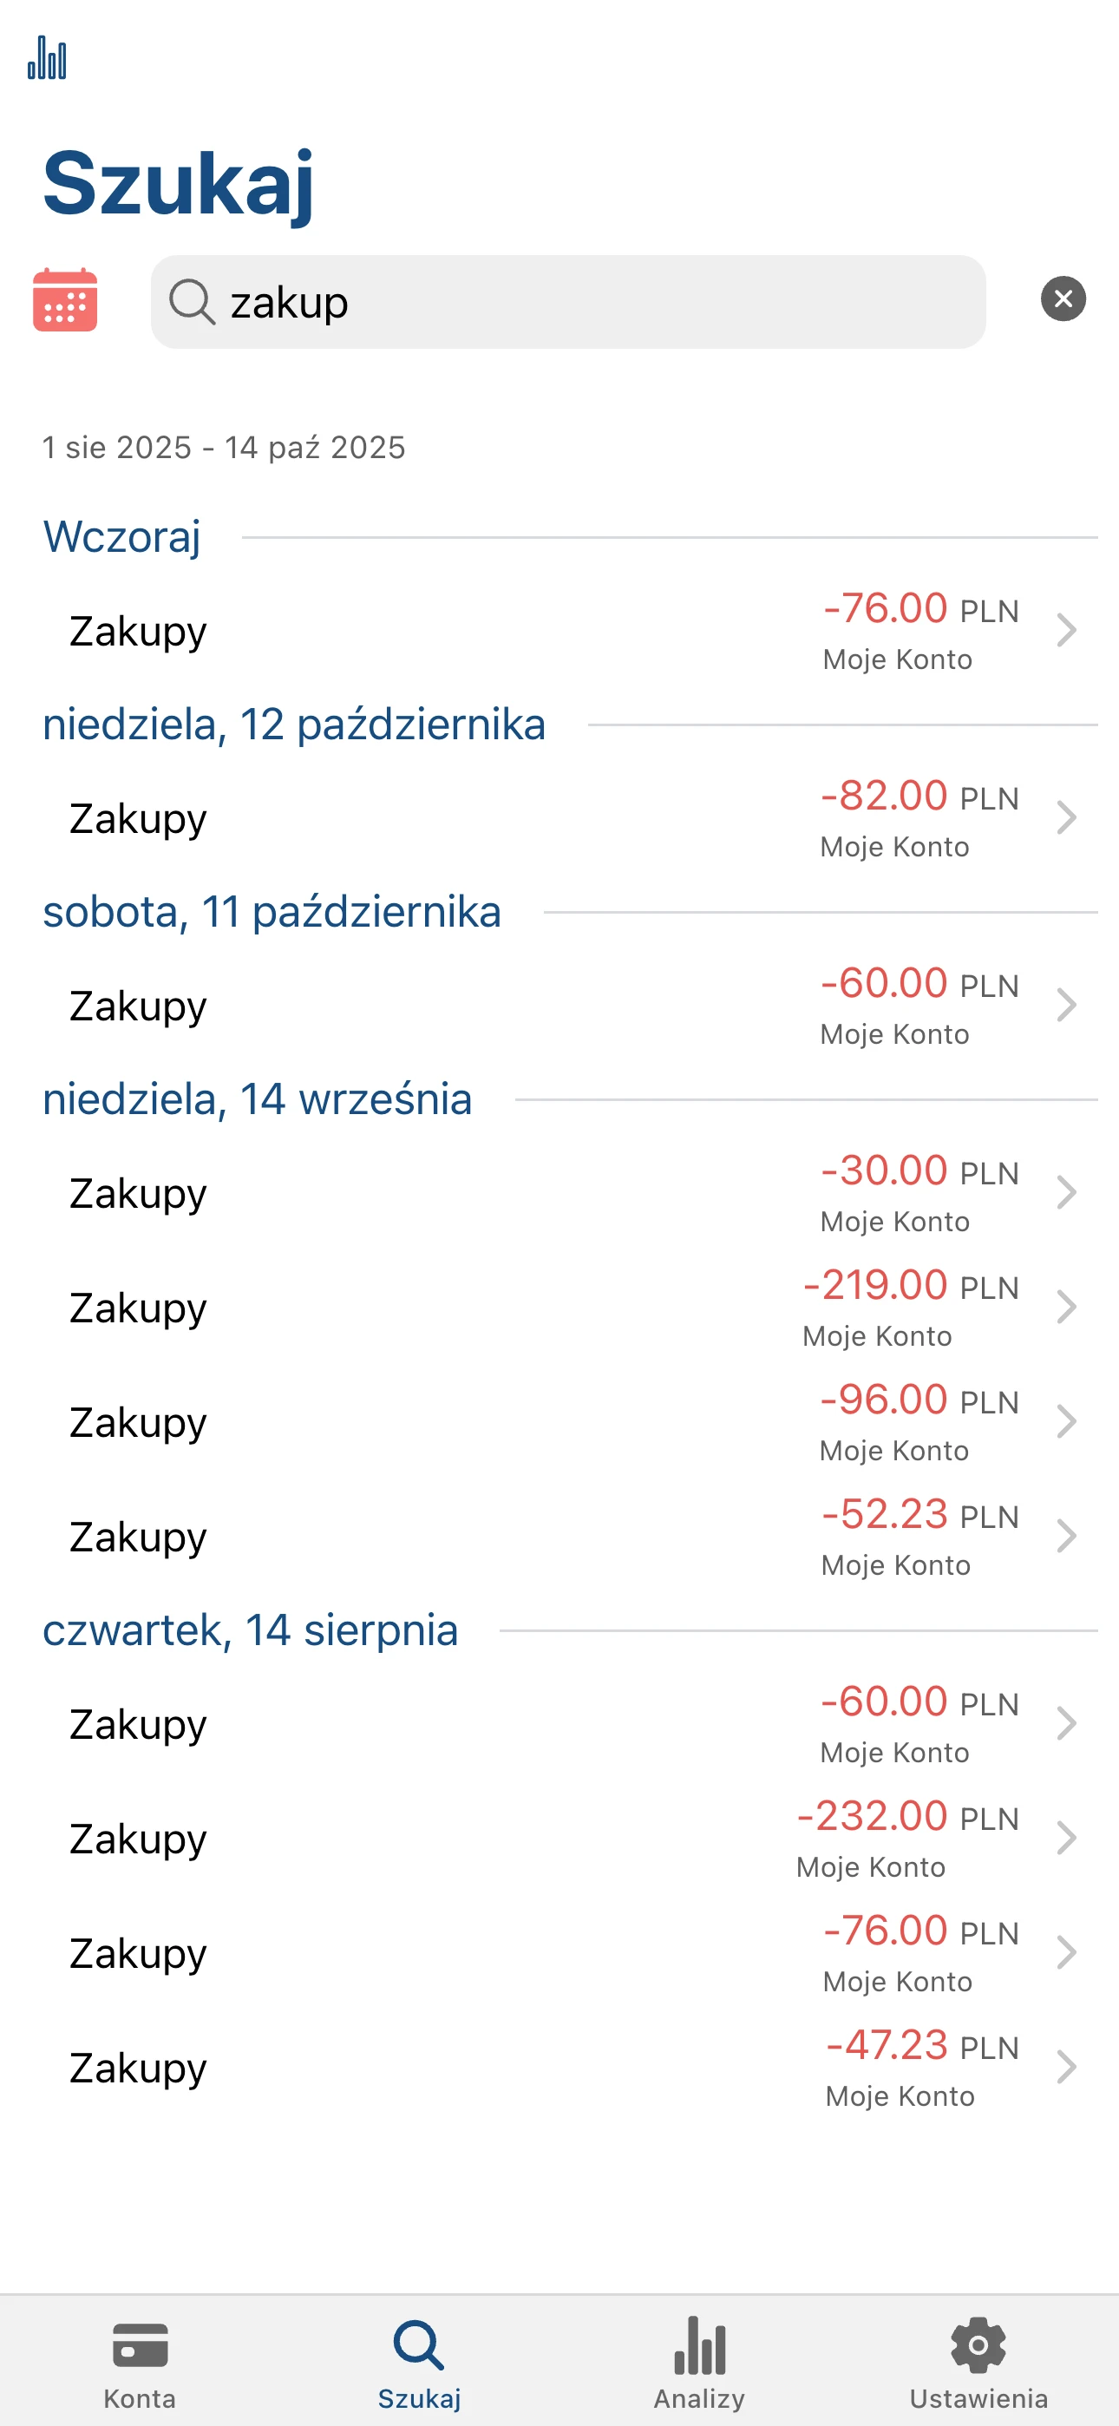Open the red calendar date filter

tap(65, 300)
